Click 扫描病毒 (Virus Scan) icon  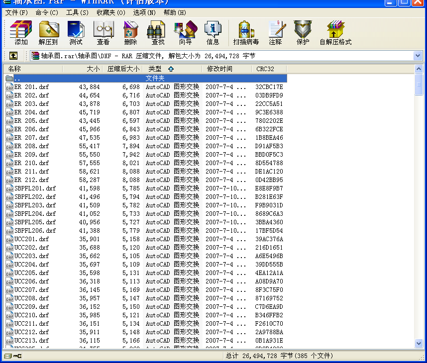(246, 33)
